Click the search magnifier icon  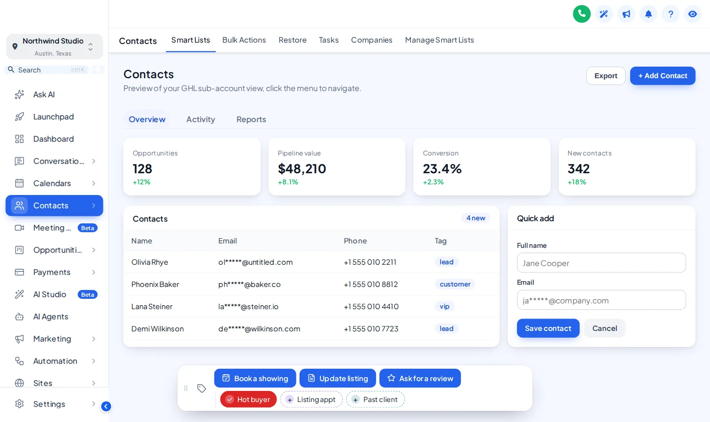[12, 70]
